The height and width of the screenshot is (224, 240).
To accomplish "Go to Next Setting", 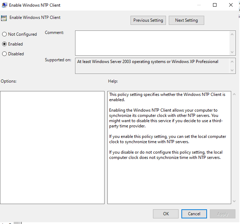I will click(186, 20).
